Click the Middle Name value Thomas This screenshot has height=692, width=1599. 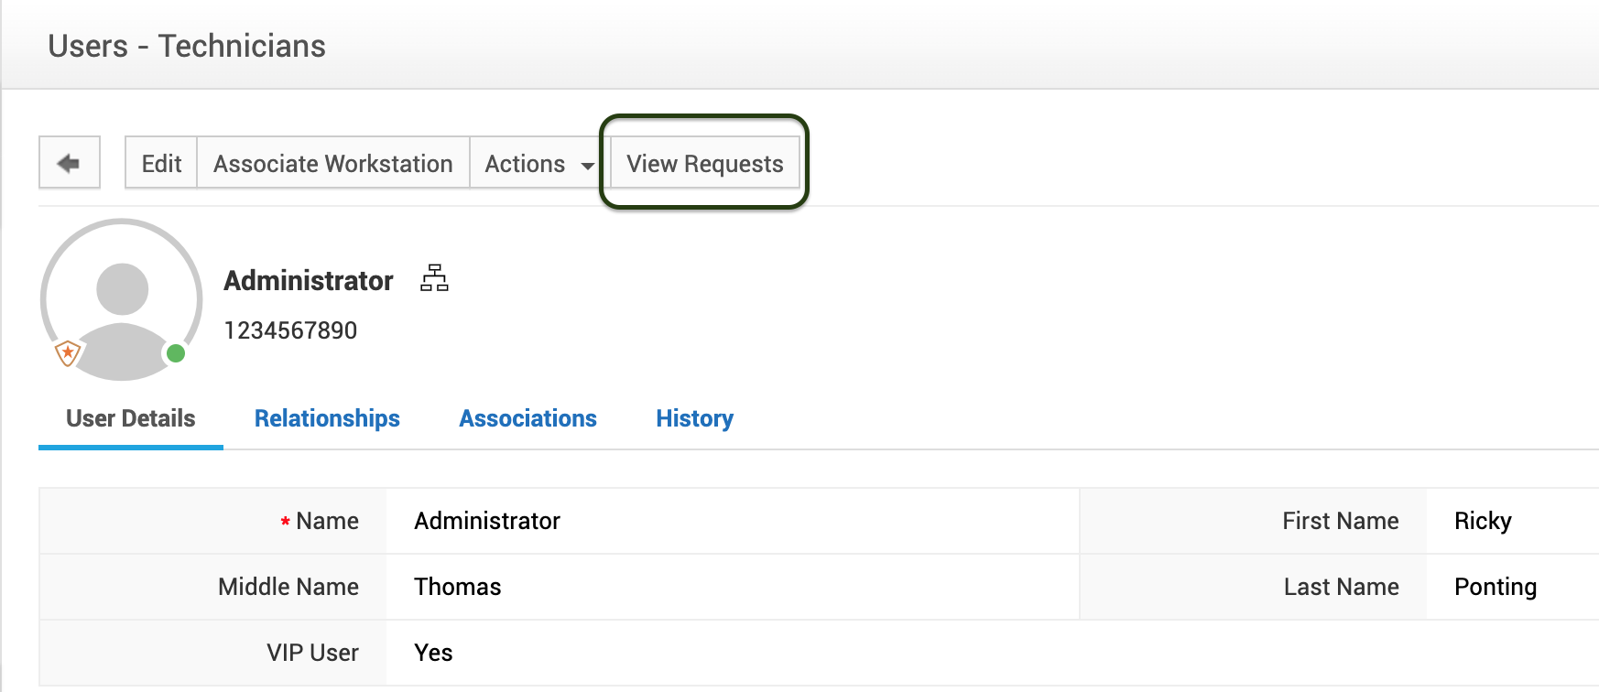click(458, 587)
